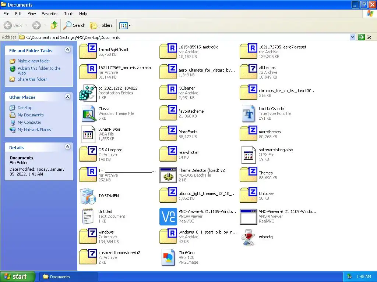Open My Network Places link
Viewport: 377px width, 282px height.
pyautogui.click(x=34, y=130)
